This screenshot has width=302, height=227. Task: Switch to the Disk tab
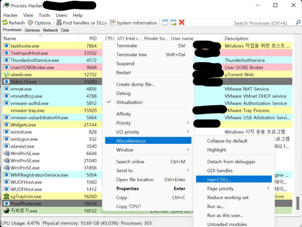tap(65, 30)
